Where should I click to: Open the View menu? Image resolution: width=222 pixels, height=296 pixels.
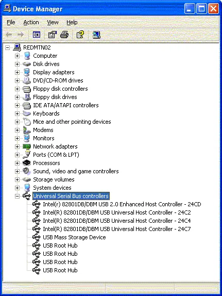(x=53, y=22)
